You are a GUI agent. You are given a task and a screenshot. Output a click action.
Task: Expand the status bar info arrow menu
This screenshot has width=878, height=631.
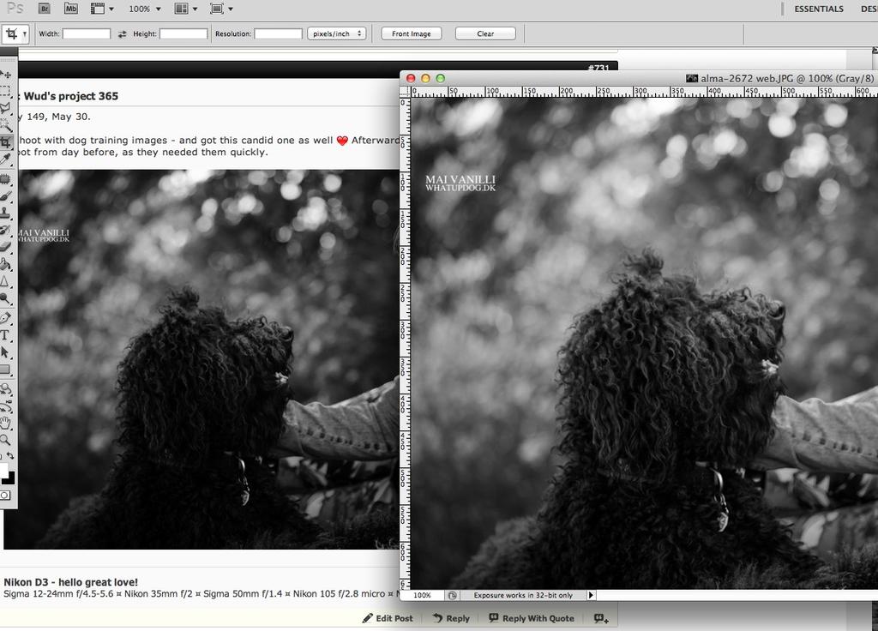(x=591, y=595)
